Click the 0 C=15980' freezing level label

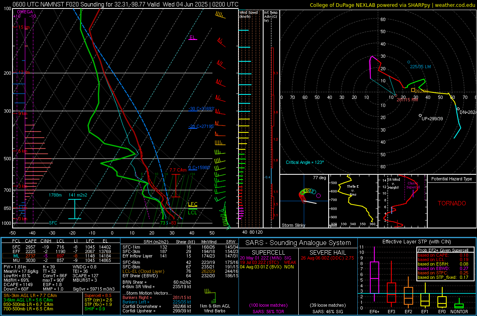pos(199,167)
